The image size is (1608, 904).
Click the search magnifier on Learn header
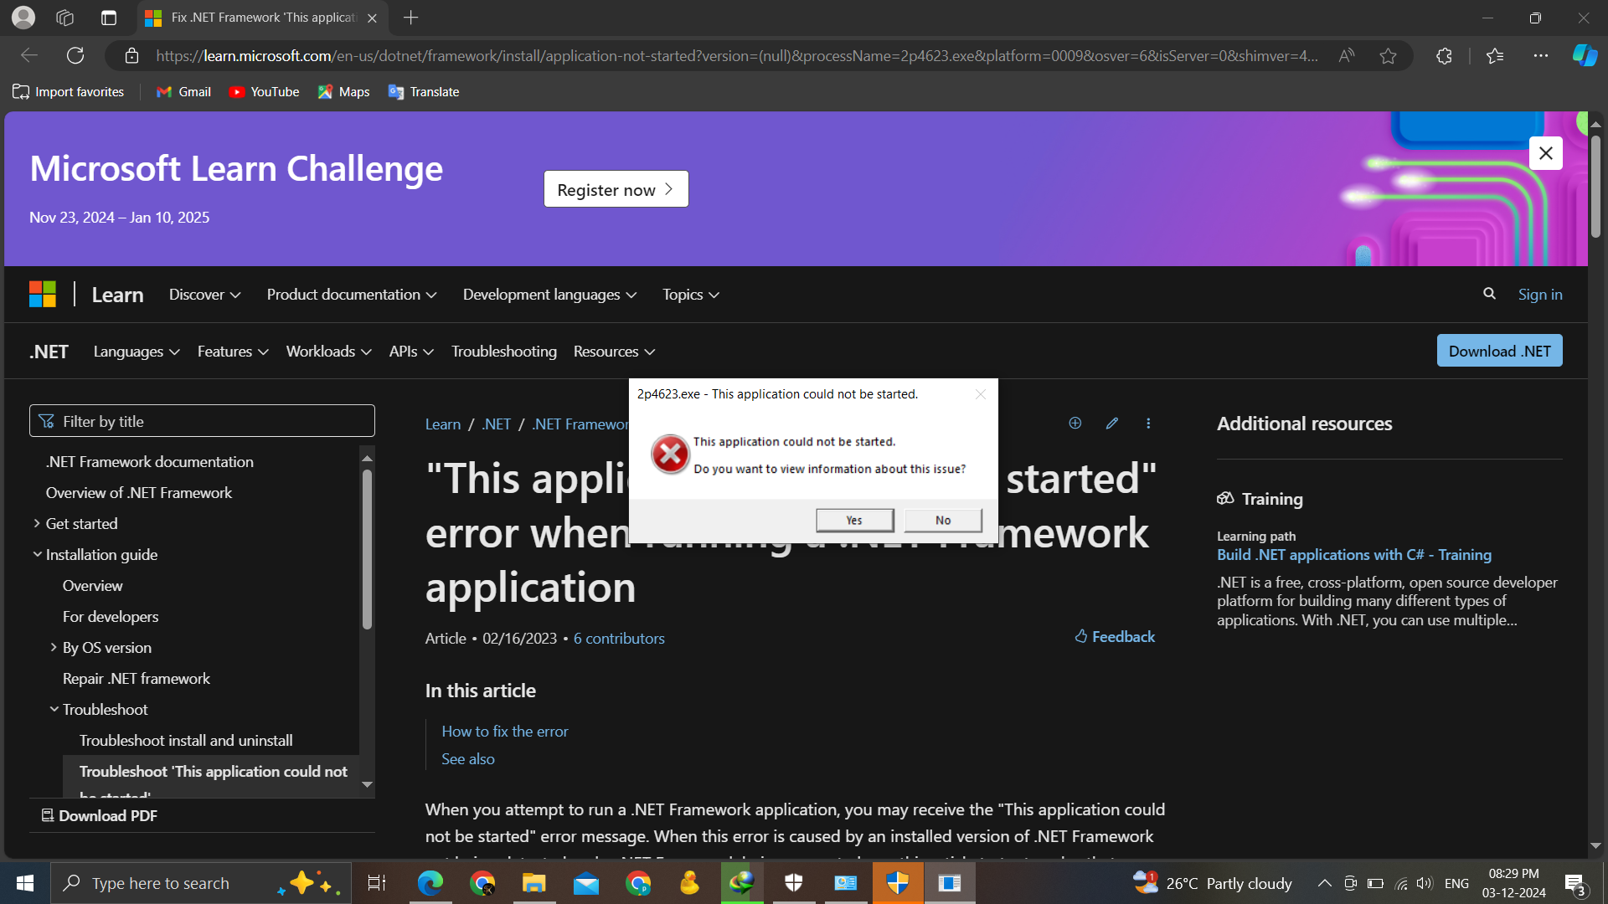click(1489, 294)
